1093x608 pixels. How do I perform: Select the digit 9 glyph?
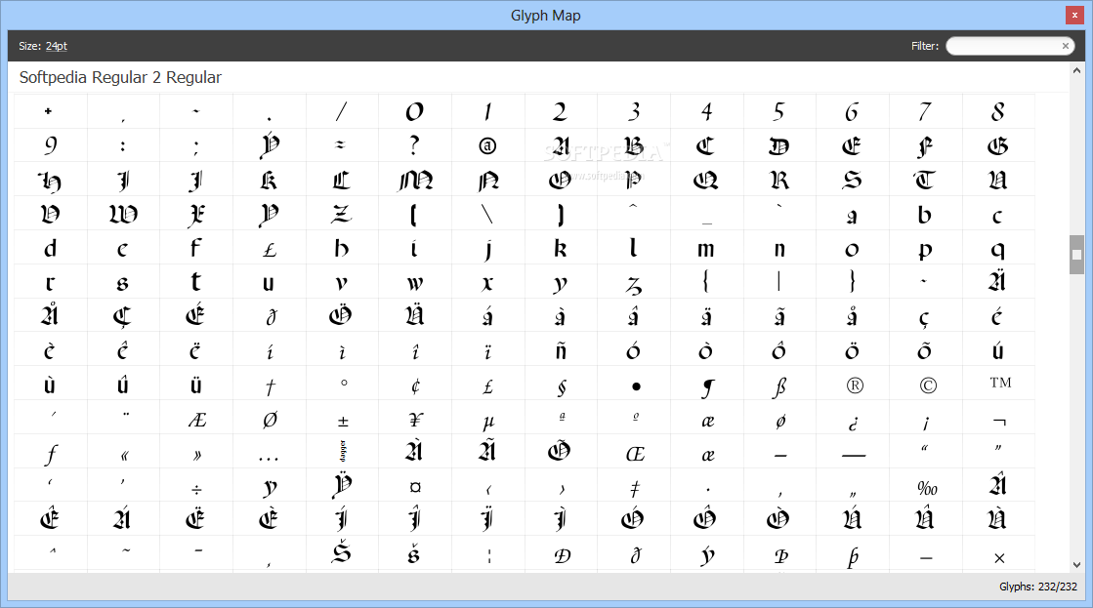pos(50,145)
